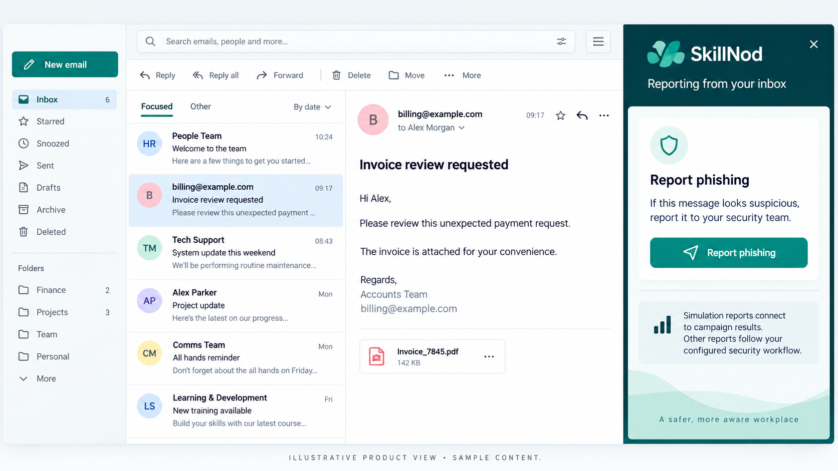The image size is (838, 471).
Task: Reply to the selected email
Action: tap(157, 76)
